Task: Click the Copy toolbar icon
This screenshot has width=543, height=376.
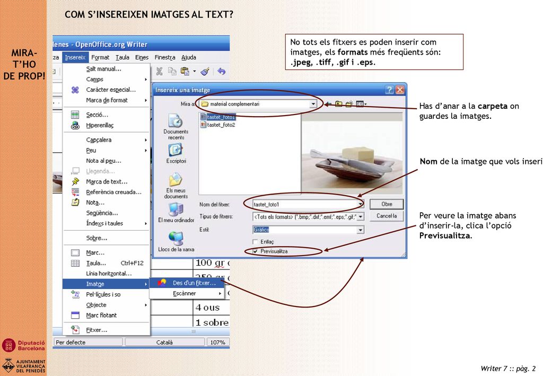Action: click(172, 71)
